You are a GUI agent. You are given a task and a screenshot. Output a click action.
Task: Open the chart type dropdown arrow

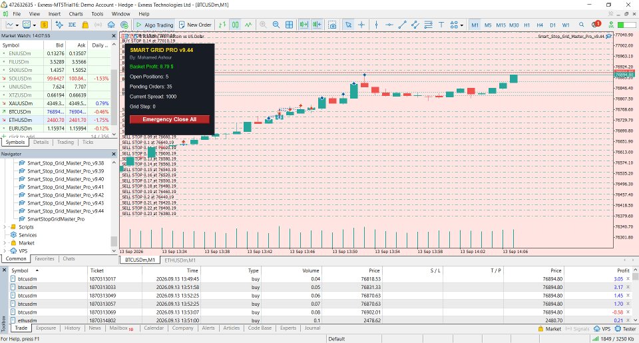(17, 25)
